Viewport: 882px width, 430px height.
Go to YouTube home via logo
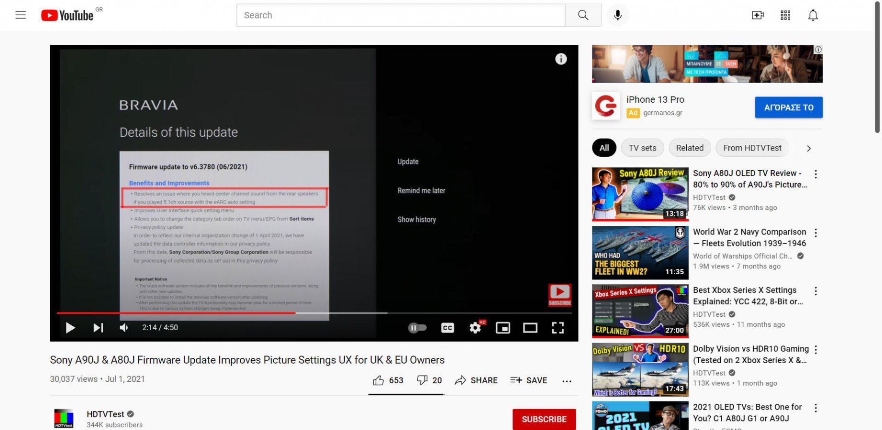click(67, 15)
